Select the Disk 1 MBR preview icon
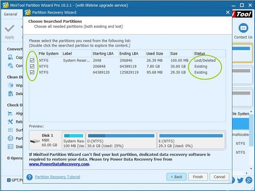Viewport: 255px width, 191px height. [x=35, y=141]
